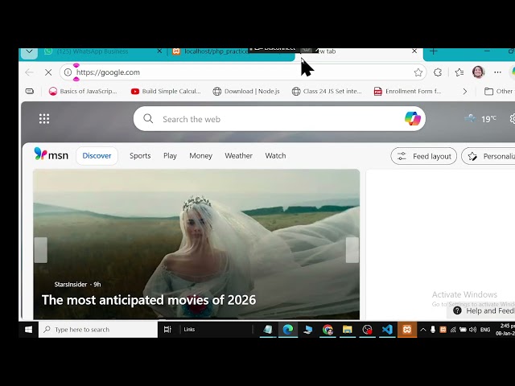Click the Feed layout button
This screenshot has width=515, height=386.
424,156
